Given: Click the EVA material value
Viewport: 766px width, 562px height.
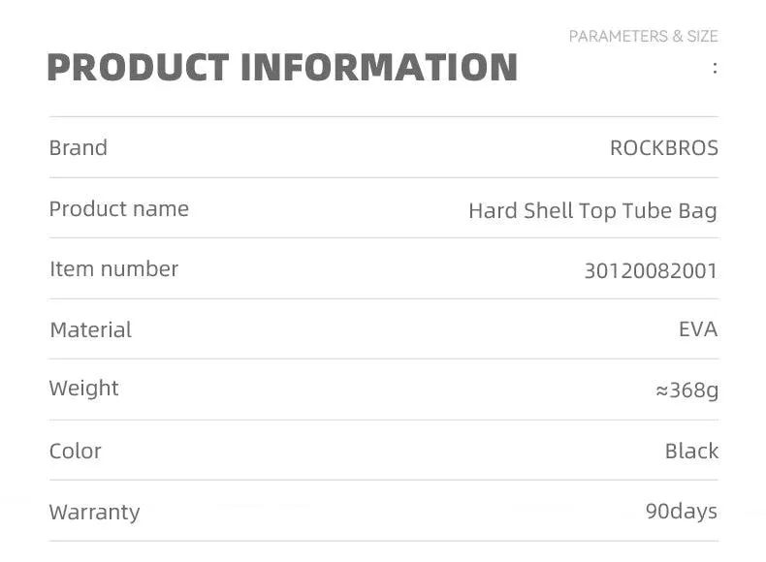Looking at the screenshot, I should [x=698, y=329].
